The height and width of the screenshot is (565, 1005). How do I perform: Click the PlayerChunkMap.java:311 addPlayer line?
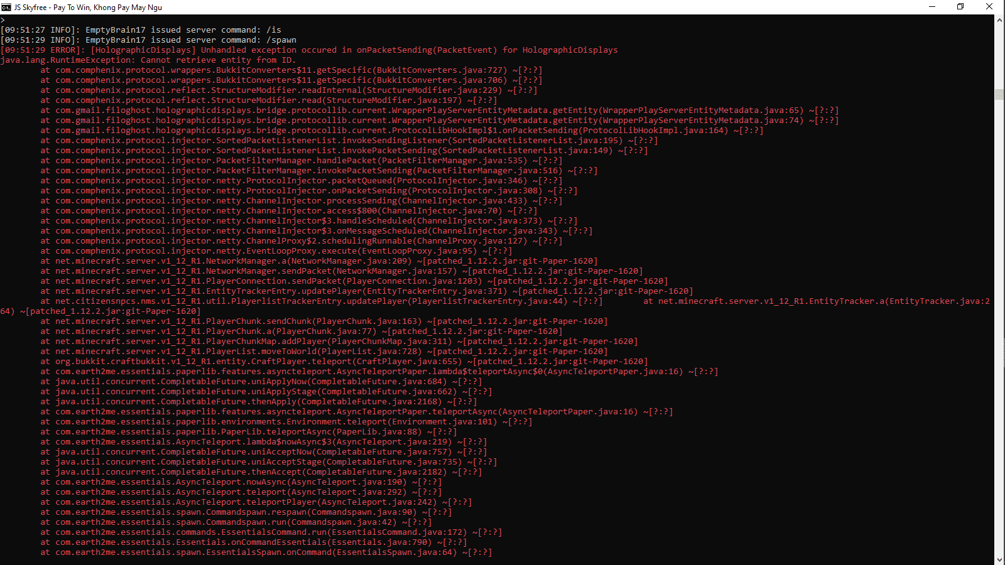(339, 342)
